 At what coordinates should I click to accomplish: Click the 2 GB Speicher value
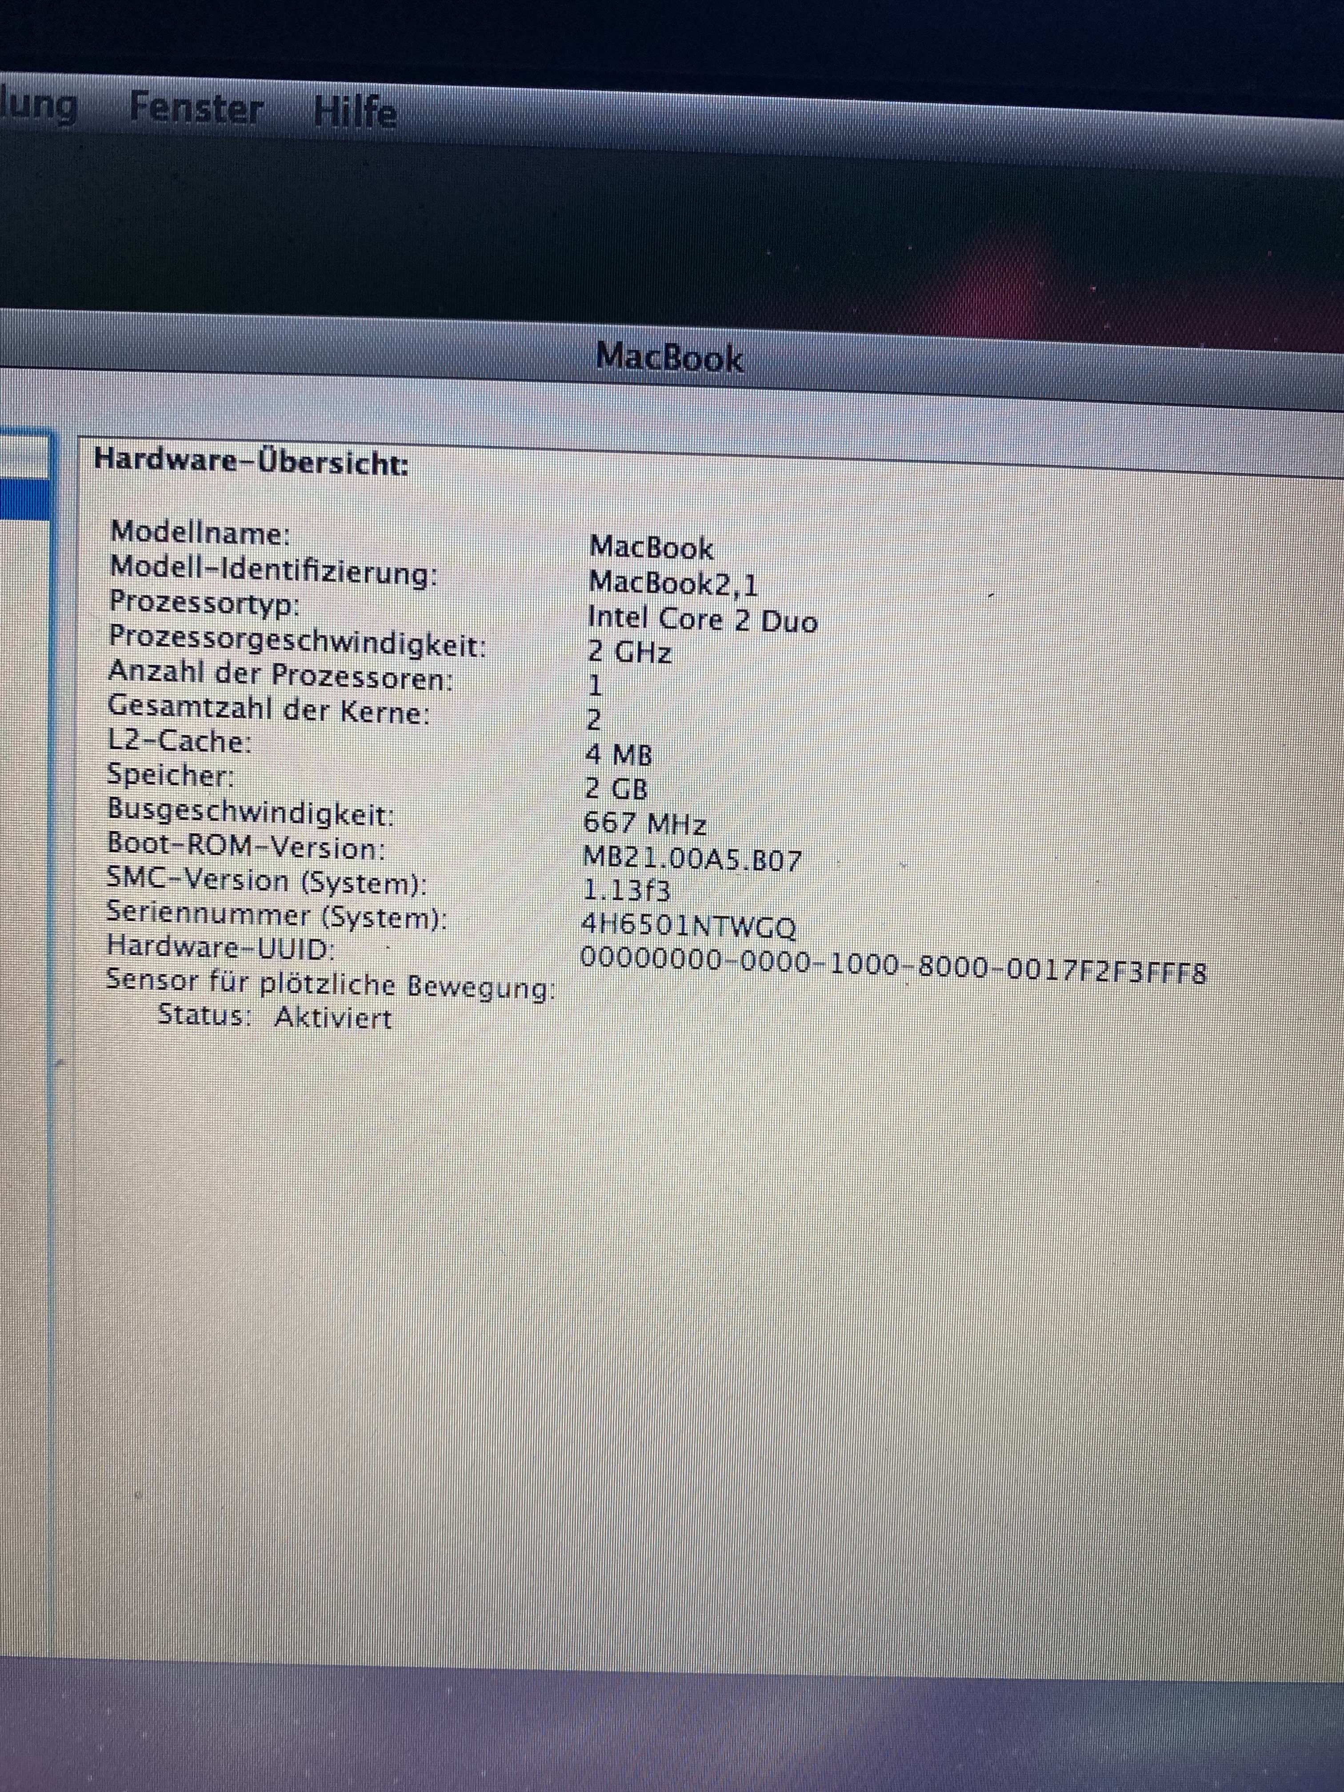616,788
